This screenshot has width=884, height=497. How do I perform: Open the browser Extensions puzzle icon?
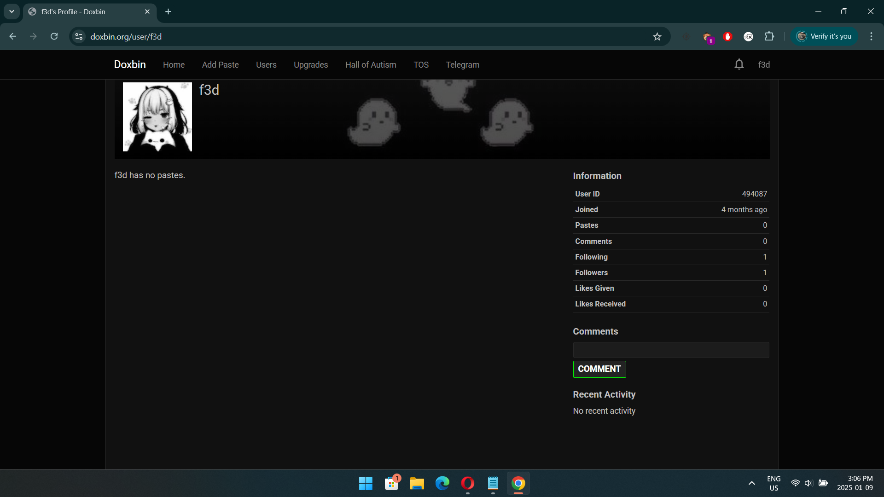[x=769, y=36]
